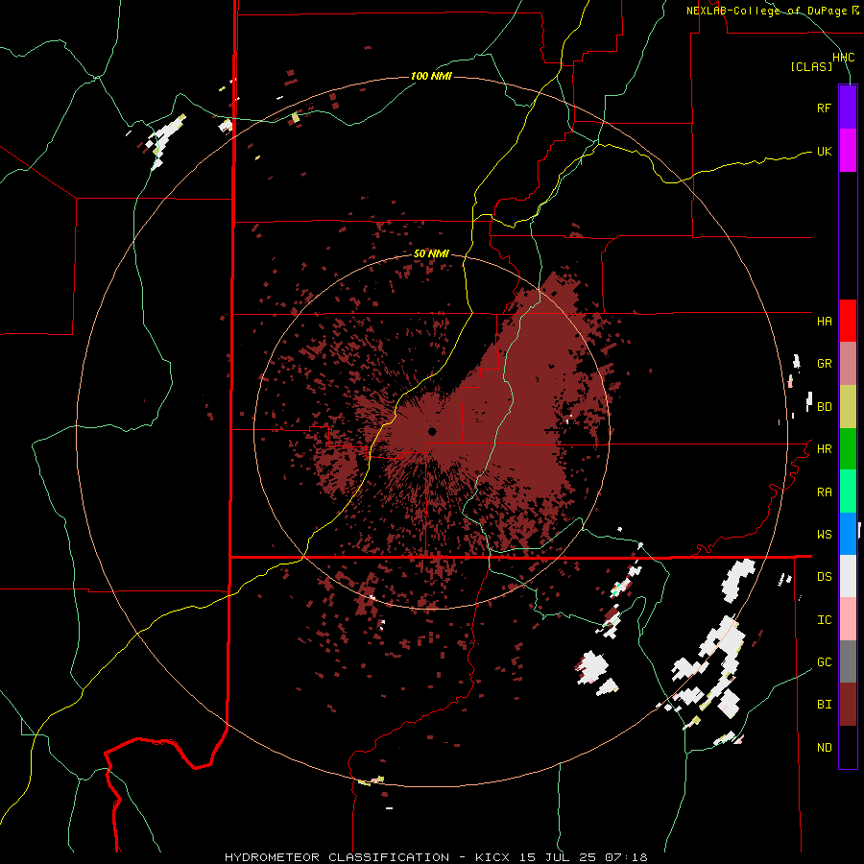Click the ND black legend swatch
The height and width of the screenshot is (864, 864).
[848, 747]
